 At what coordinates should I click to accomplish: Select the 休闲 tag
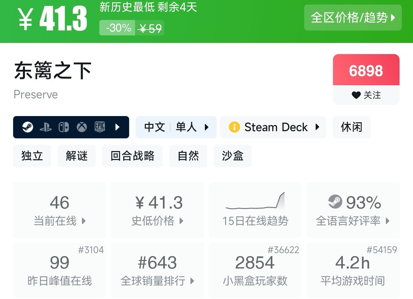(x=351, y=127)
